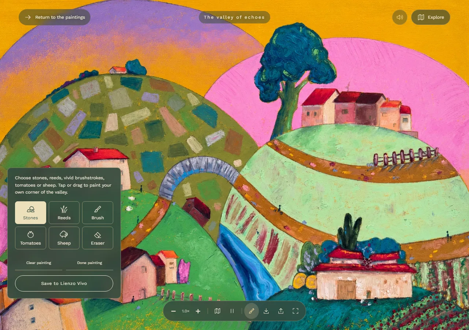Finish with Done painting

click(89, 263)
